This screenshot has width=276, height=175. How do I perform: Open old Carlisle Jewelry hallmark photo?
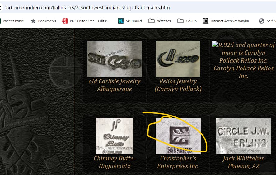[x=115, y=59]
